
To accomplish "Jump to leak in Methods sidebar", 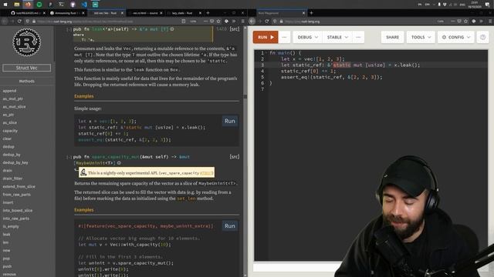I will [7, 234].
